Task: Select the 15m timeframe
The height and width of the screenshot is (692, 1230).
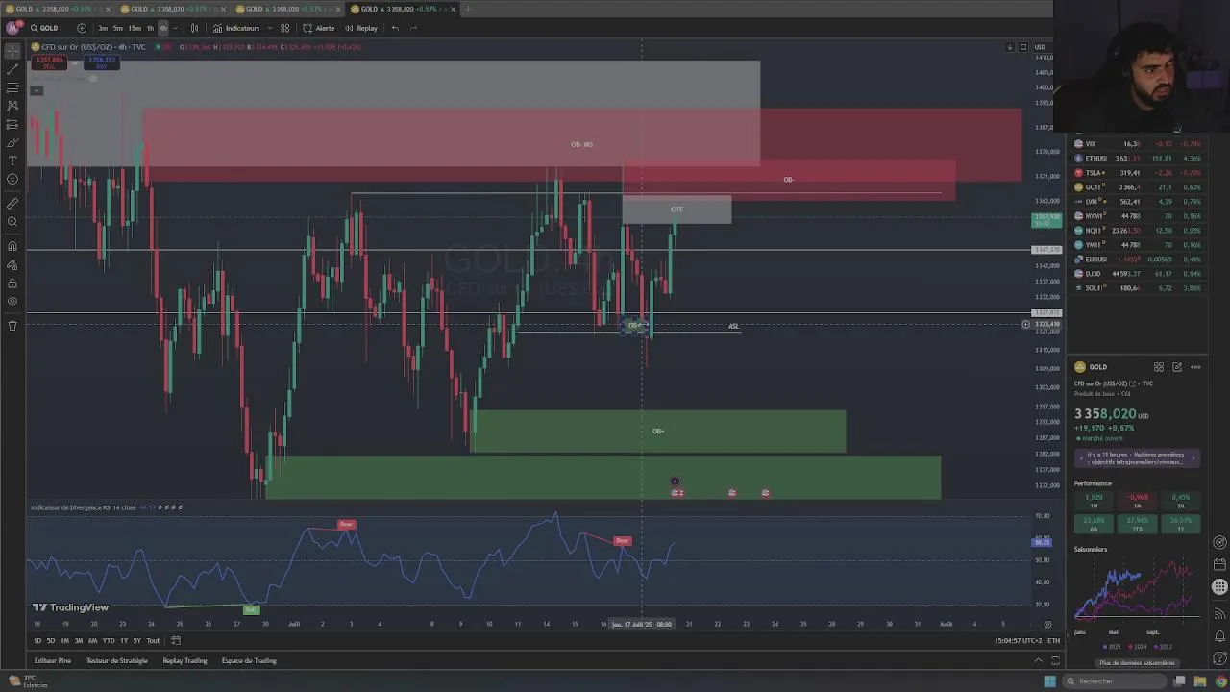Action: tap(135, 28)
